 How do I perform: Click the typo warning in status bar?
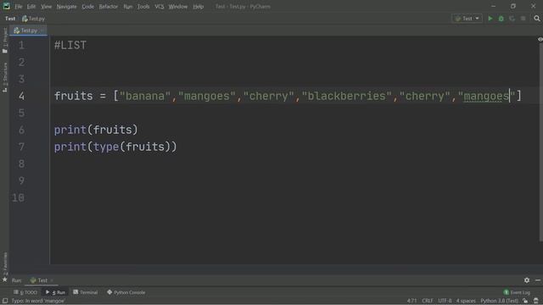[x=38, y=301]
